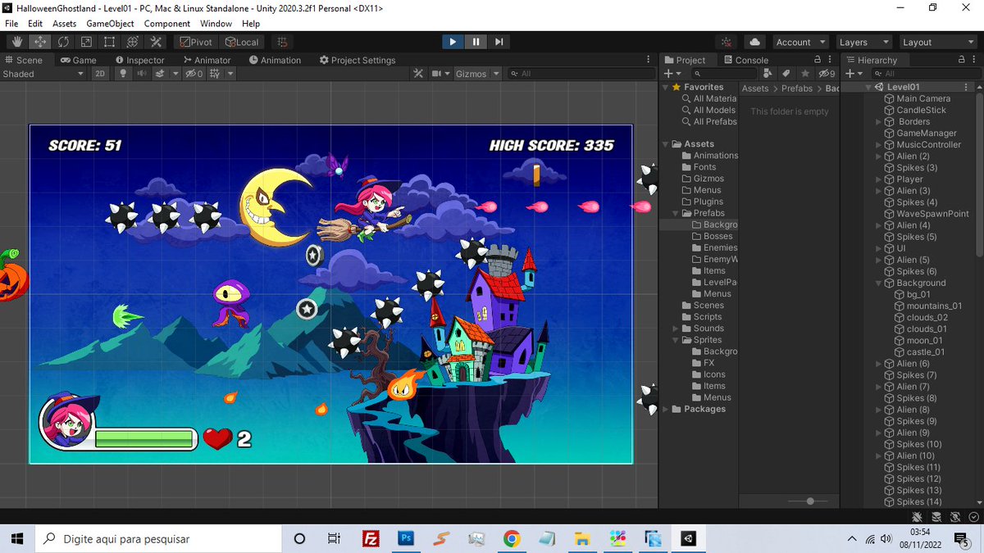Image resolution: width=984 pixels, height=553 pixels.
Task: Open Project panel three-dot options menu
Action: coord(831,60)
